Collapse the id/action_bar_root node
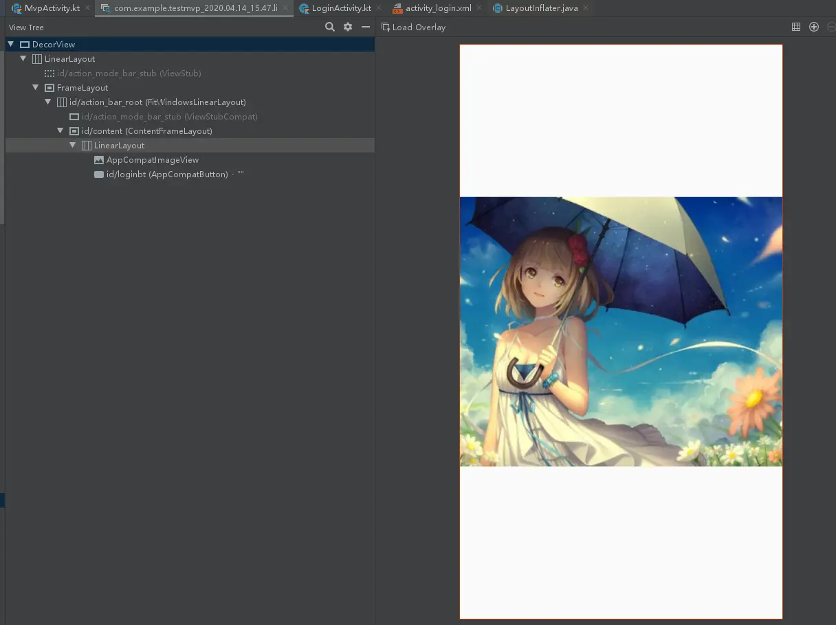 pyautogui.click(x=48, y=102)
